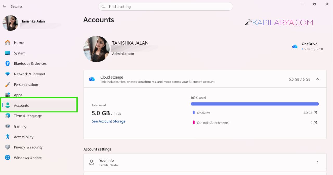The image size is (333, 175).
Task: Collapse the Cloud storage section chevron
Action: (317, 79)
